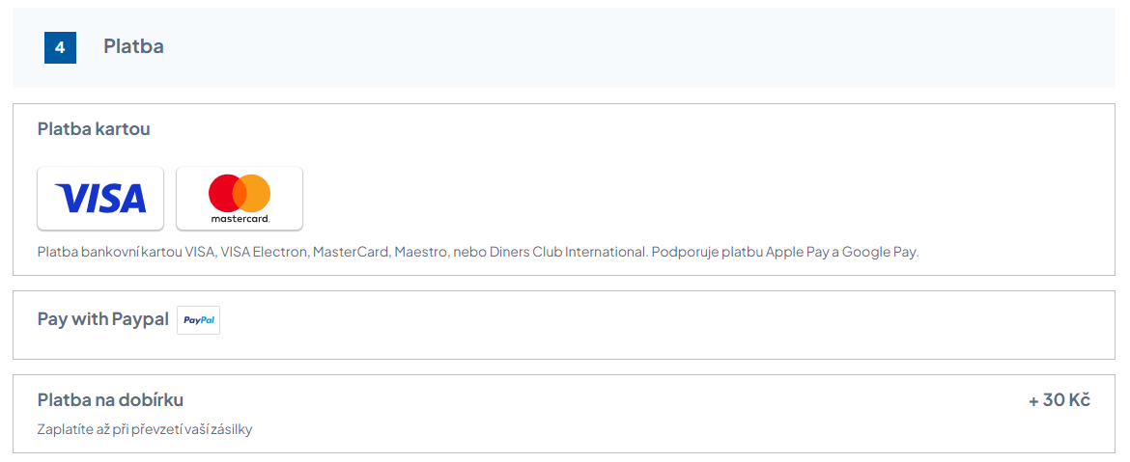Click the blue step 4 badge
Viewport: 1130px width, 462px height.
(60, 47)
